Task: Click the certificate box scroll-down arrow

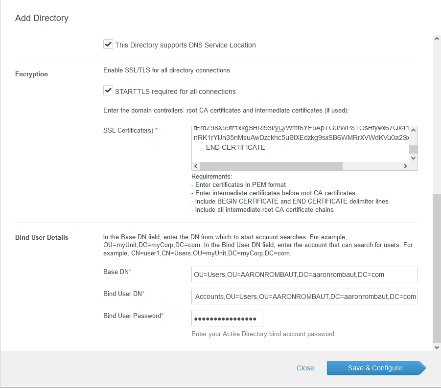Action: 413,158
